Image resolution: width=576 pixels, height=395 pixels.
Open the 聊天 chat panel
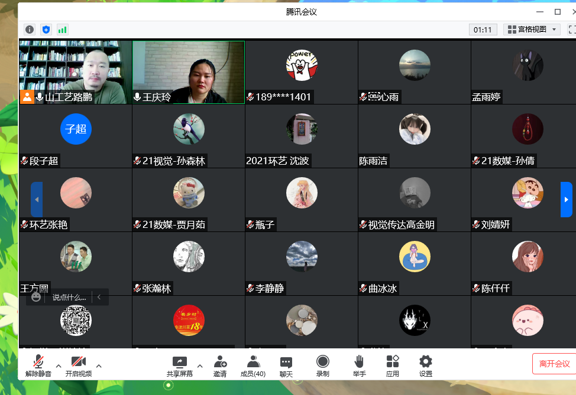pos(286,366)
